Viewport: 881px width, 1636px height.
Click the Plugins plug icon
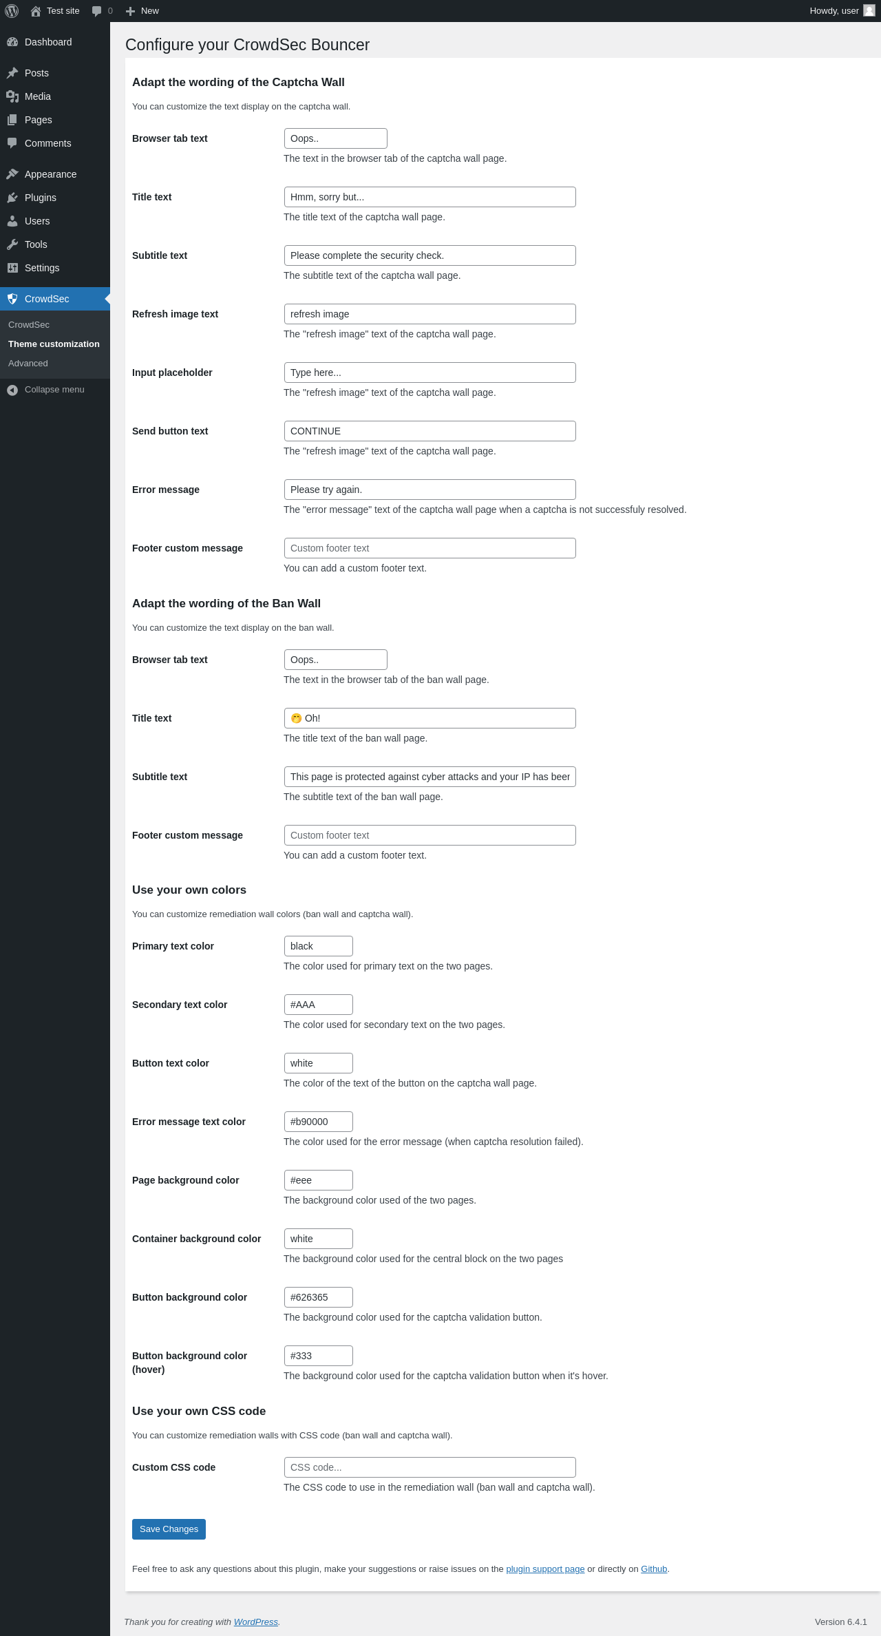point(12,198)
